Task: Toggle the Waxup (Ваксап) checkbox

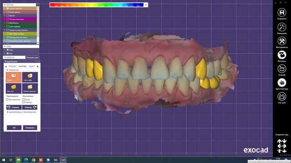Action: (8, 15)
